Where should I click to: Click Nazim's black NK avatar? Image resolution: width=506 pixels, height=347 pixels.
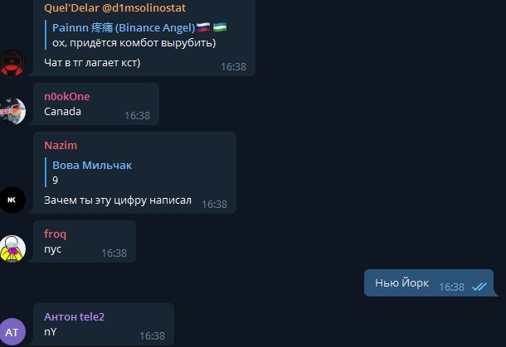[12, 200]
